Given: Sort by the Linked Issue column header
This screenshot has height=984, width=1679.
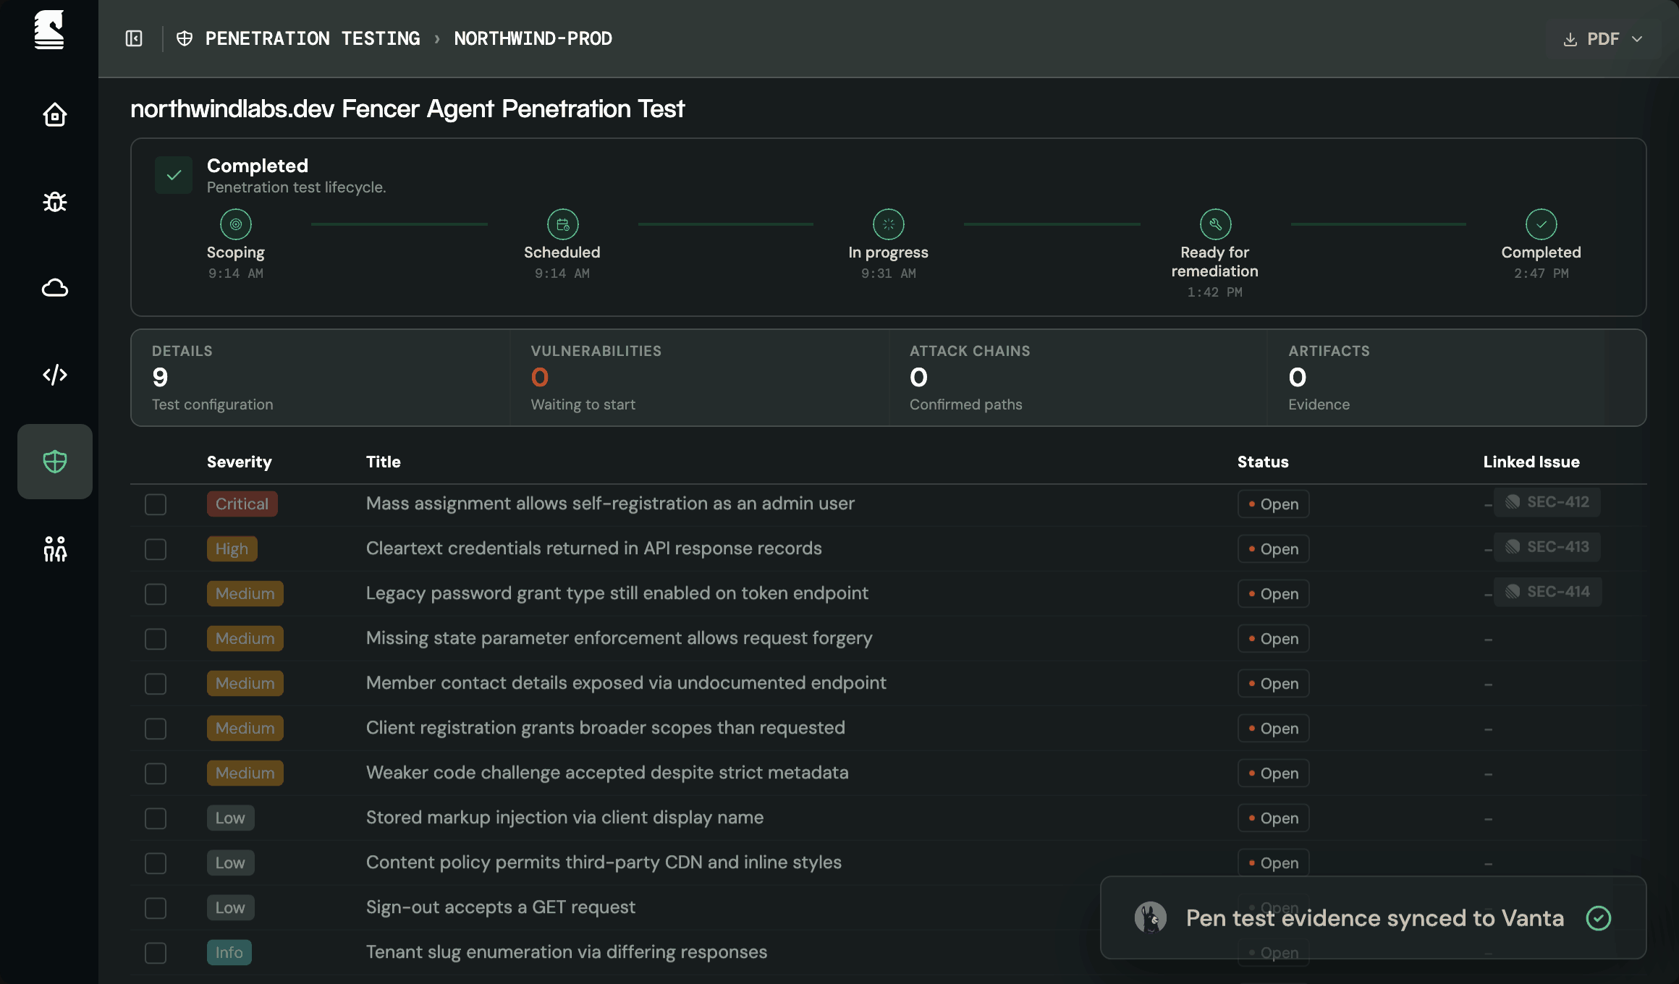Looking at the screenshot, I should 1531,462.
